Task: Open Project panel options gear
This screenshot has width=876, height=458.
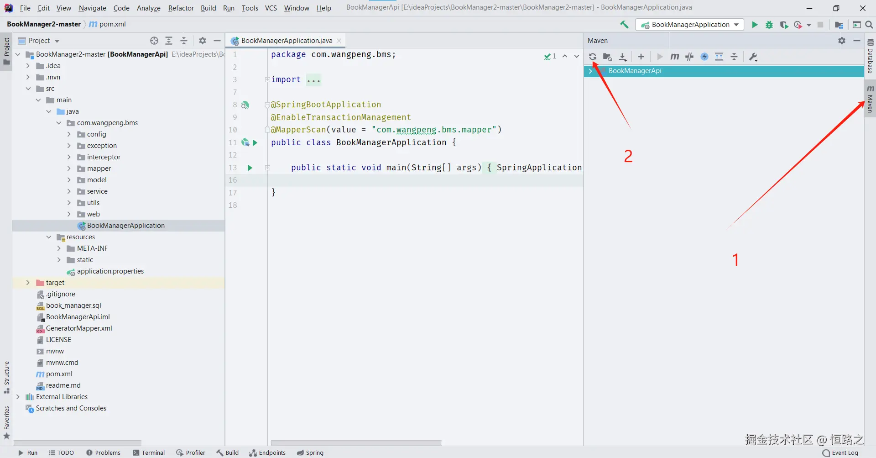Action: pyautogui.click(x=203, y=41)
